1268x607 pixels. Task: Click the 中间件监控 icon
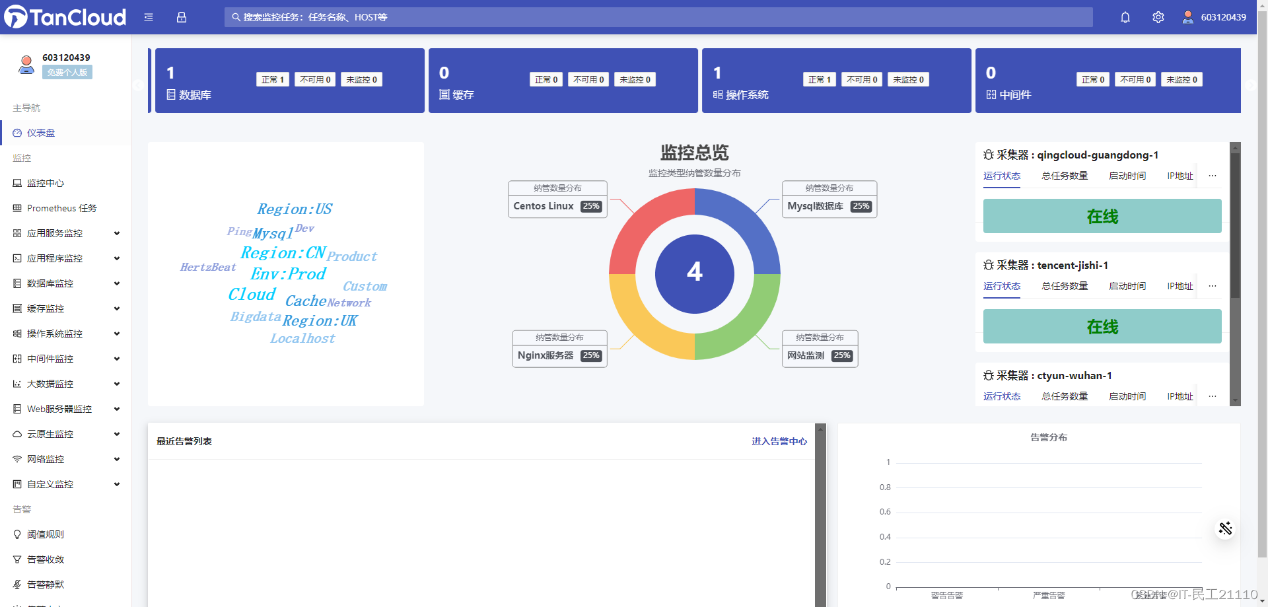point(17,359)
